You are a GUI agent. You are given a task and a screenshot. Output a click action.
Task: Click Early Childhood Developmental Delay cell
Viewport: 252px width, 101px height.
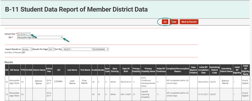pyautogui.click(x=148, y=82)
